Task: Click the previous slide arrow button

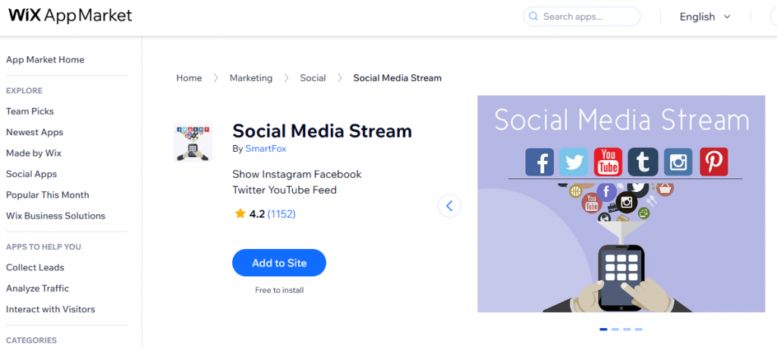Action: coord(449,206)
